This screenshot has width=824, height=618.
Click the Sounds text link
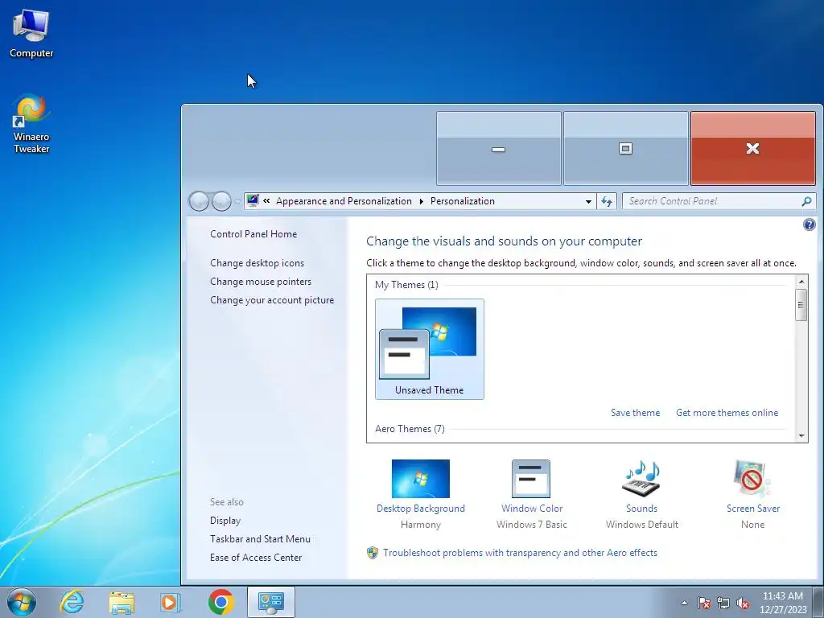click(641, 509)
